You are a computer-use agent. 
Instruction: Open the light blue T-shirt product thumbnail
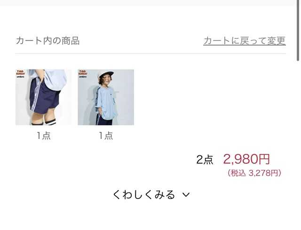(106, 97)
